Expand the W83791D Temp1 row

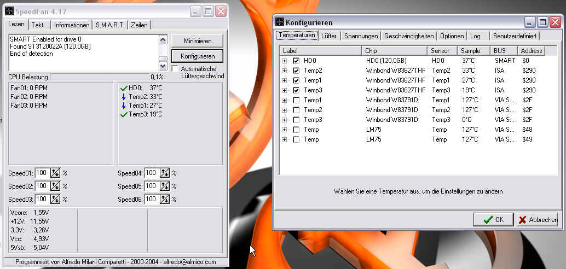tap(285, 100)
